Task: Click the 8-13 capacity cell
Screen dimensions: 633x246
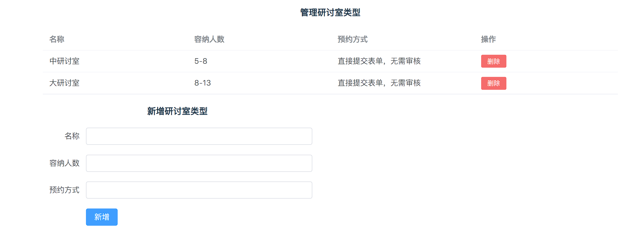Action: click(202, 83)
